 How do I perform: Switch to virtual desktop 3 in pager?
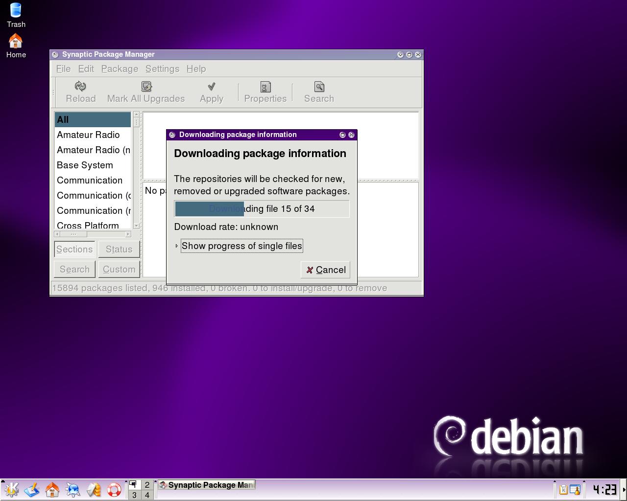click(134, 495)
